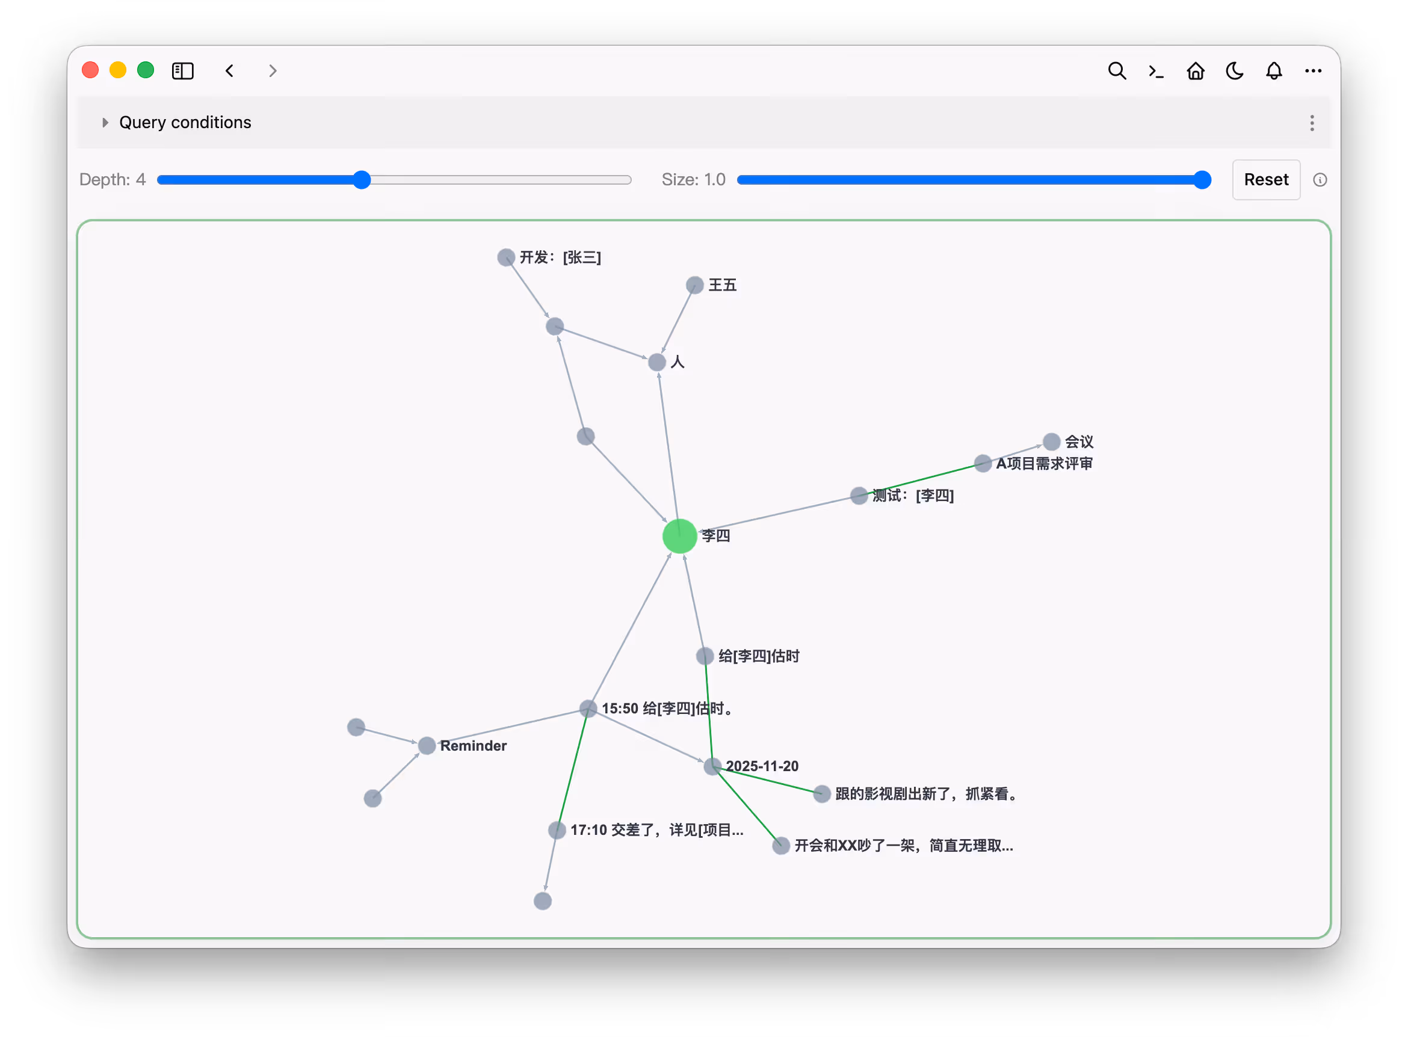This screenshot has width=1408, height=1037.
Task: Click the macOS window minimize button
Action: tap(118, 70)
